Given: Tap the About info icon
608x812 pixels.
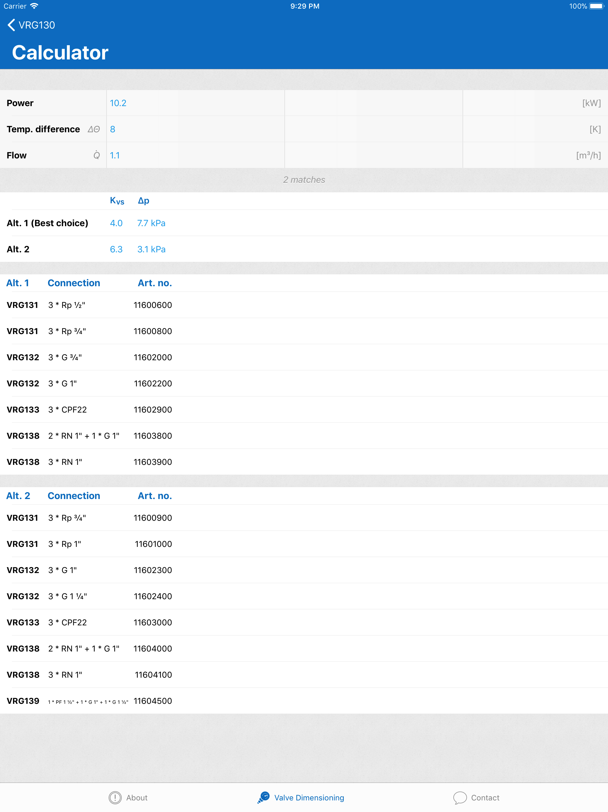Looking at the screenshot, I should point(115,797).
